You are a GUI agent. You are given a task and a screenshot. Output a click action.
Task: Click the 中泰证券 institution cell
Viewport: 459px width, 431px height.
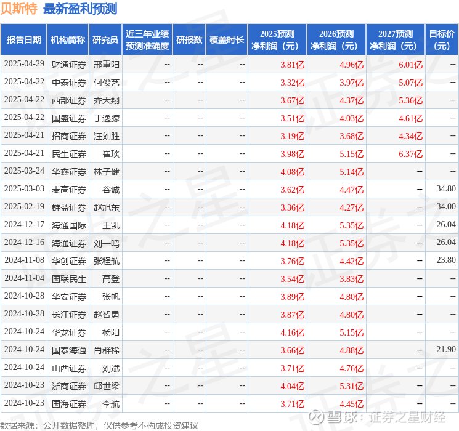[x=69, y=83]
